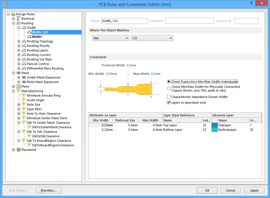The width and height of the screenshot is (270, 198).
Task: Click the Routing Topology icon
Action: pyautogui.click(x=24, y=41)
